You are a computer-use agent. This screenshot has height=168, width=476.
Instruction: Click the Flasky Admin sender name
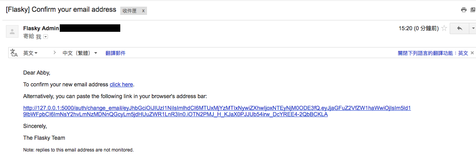(x=41, y=28)
